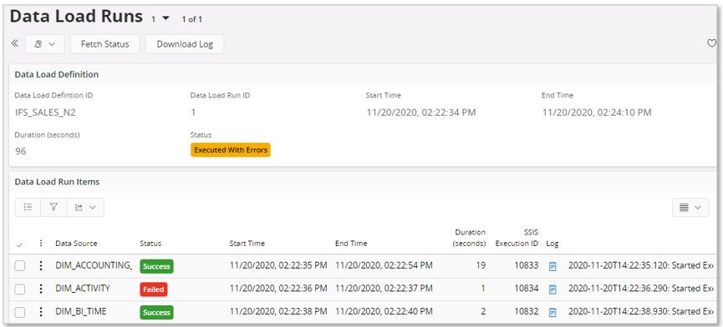Open log icon for execution 10833
Image resolution: width=723 pixels, height=327 pixels.
coord(552,266)
